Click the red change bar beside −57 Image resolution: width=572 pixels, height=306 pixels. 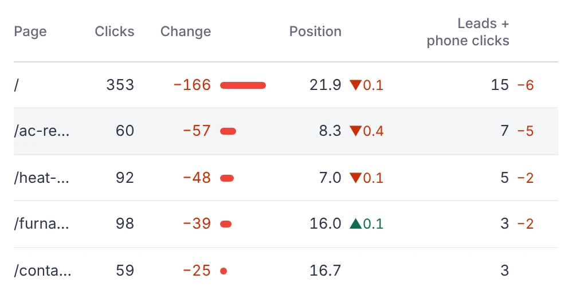pyautogui.click(x=228, y=131)
